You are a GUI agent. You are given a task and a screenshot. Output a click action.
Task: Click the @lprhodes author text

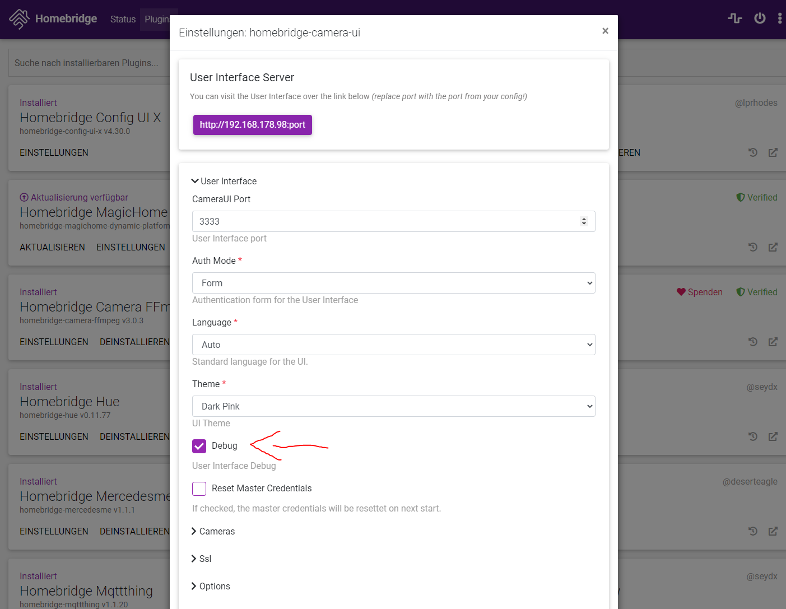[756, 103]
